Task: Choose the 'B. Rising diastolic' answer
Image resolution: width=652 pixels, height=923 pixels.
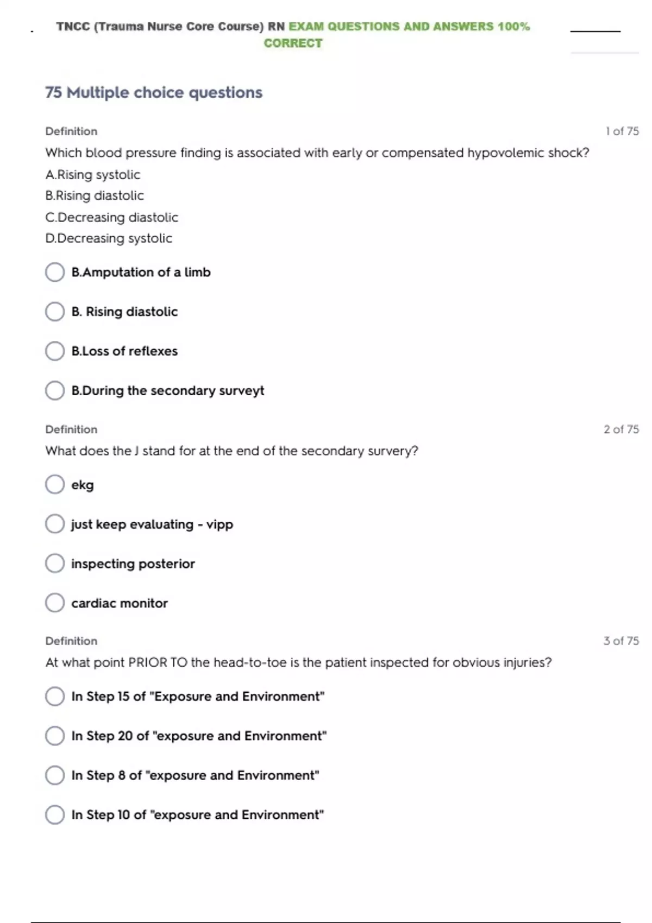Action: pyautogui.click(x=55, y=312)
